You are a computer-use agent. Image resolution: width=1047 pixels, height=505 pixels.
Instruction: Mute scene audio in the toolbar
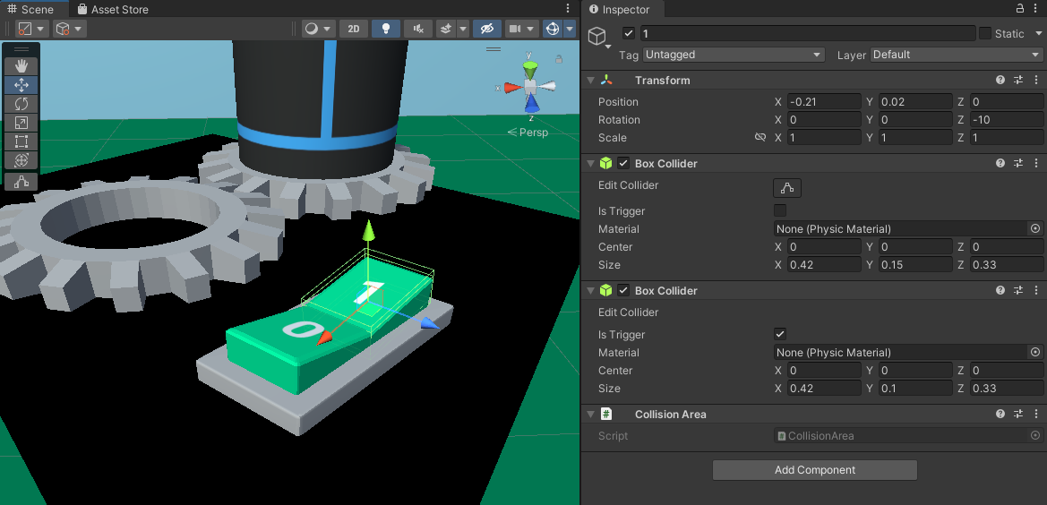click(x=417, y=29)
